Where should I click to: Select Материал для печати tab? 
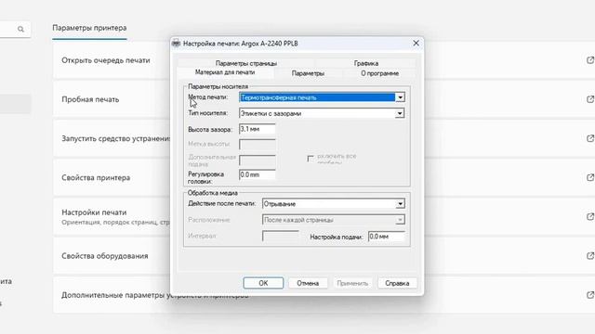click(x=225, y=72)
